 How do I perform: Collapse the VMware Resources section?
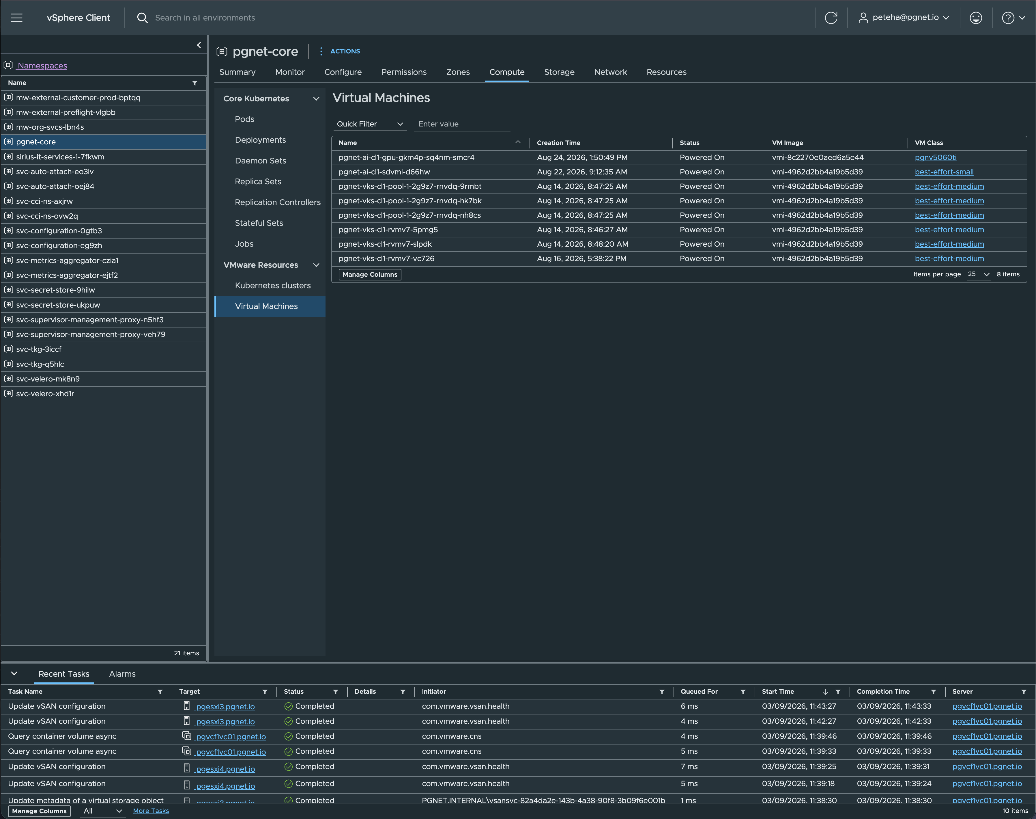[316, 265]
